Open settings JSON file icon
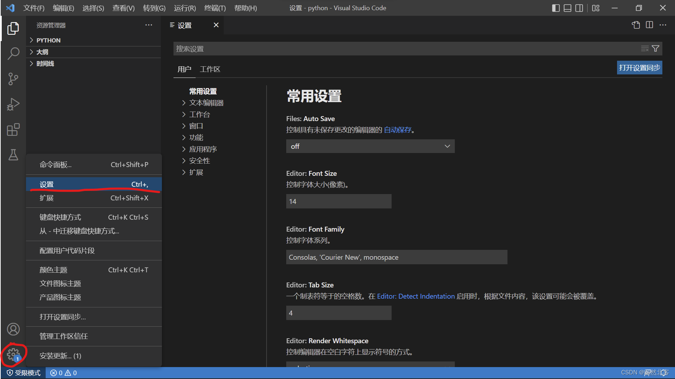 click(x=636, y=25)
